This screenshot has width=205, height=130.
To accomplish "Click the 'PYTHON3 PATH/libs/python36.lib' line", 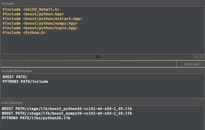I will click(36, 118).
